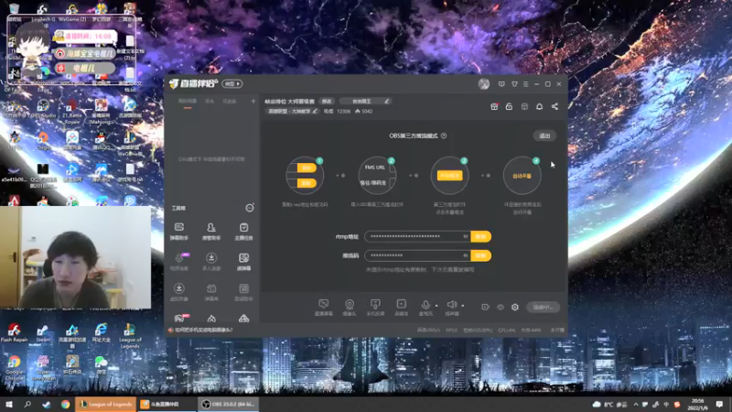
Task: Open the message inbox icon in title bar
Action: click(x=501, y=84)
